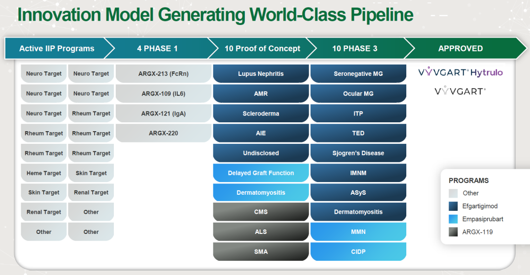The height and width of the screenshot is (275, 530).
Task: Open the 10 Proof of Concept header
Action: click(x=262, y=48)
